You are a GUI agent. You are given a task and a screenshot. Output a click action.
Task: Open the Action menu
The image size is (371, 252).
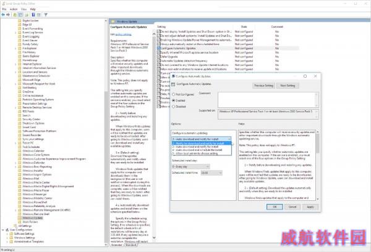click(x=14, y=9)
